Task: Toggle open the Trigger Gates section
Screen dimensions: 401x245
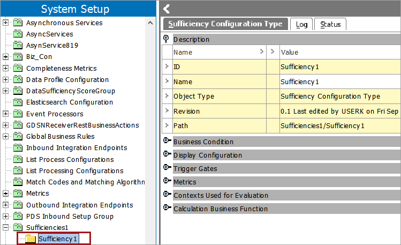Action: (167, 167)
